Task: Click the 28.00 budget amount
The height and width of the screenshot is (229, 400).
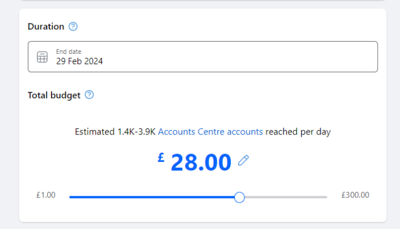Action: click(201, 163)
